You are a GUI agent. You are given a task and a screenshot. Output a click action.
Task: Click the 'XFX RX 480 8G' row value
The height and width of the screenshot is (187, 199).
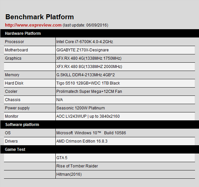89,67
